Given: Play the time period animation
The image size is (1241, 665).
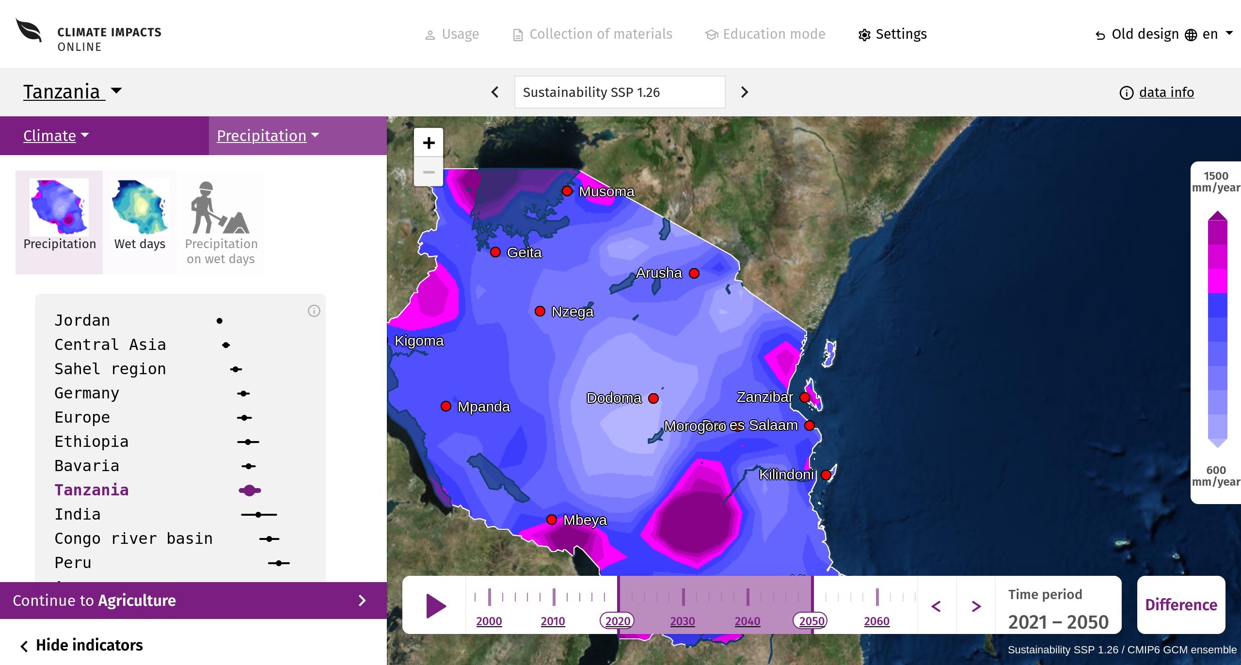Looking at the screenshot, I should tap(435, 606).
